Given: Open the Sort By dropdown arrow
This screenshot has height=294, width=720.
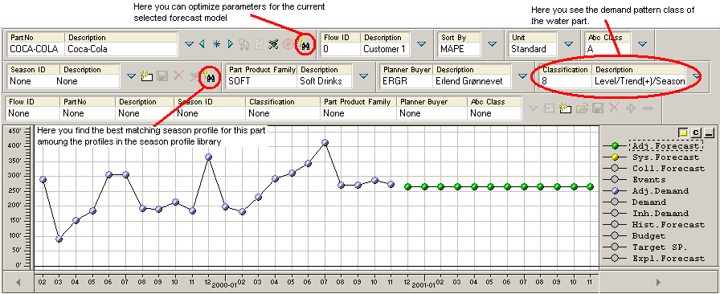Looking at the screenshot, I should coord(492,44).
